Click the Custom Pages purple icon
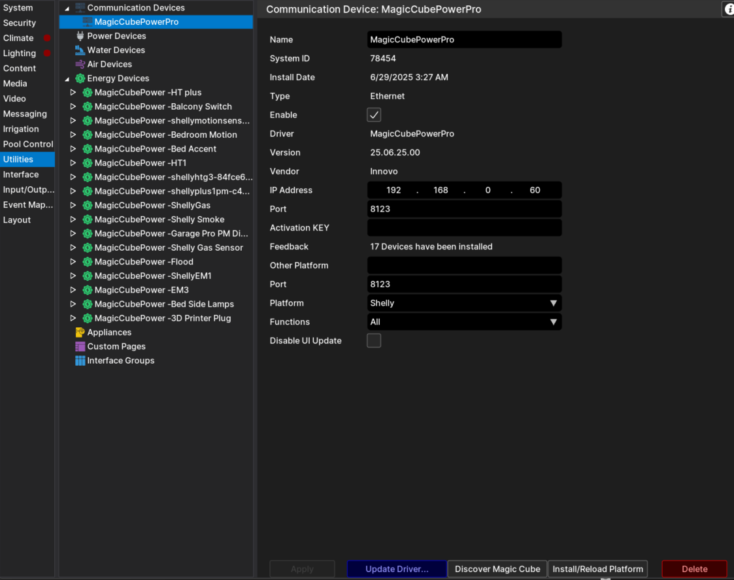The image size is (734, 580). (x=80, y=347)
